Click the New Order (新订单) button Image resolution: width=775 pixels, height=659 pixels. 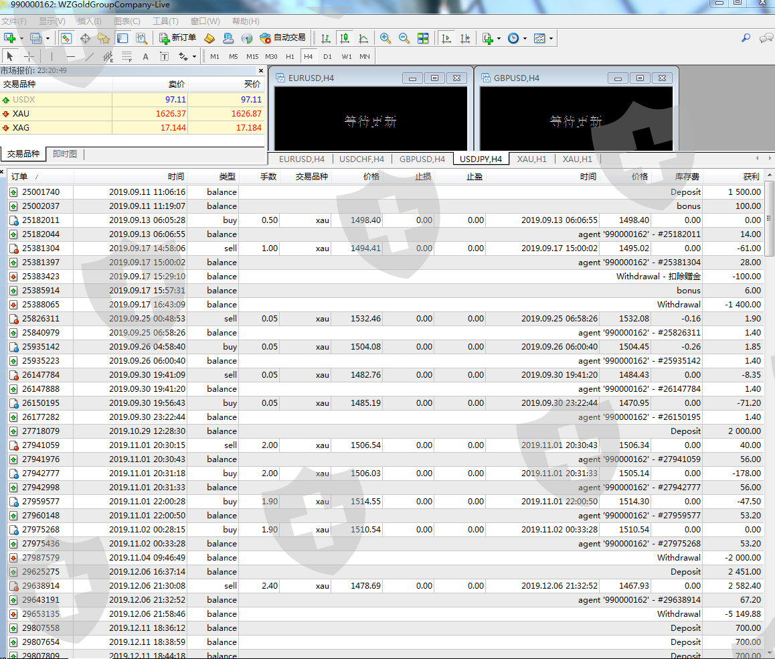(x=177, y=38)
